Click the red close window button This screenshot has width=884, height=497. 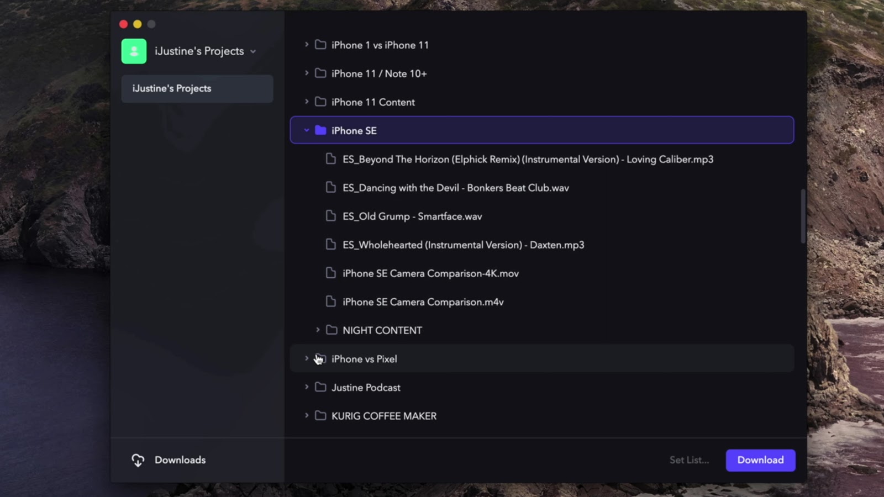123,24
